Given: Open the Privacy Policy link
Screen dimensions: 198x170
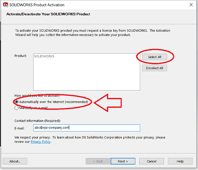Looking at the screenshot, I should pyautogui.click(x=40, y=142).
